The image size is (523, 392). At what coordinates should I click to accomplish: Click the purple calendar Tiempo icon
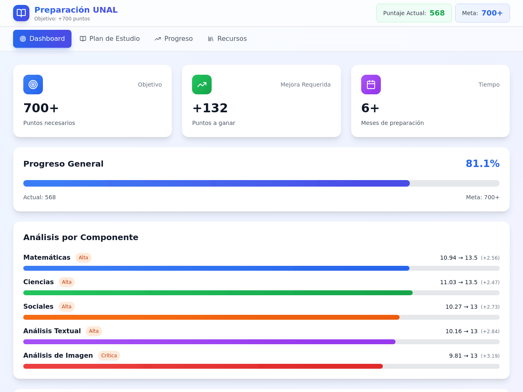pyautogui.click(x=371, y=85)
